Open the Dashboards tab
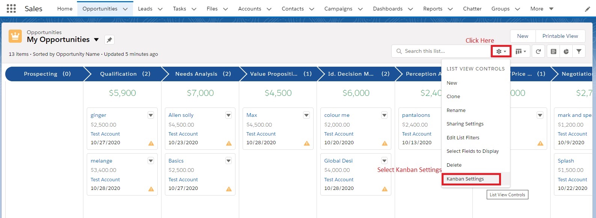 [x=388, y=9]
